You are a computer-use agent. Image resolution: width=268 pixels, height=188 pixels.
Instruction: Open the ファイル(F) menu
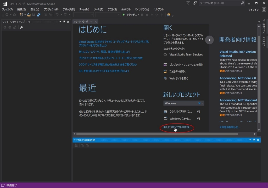point(7,9)
